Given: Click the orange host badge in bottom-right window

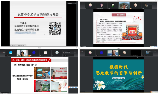Looking at the screenshot, I should click(119, 56).
